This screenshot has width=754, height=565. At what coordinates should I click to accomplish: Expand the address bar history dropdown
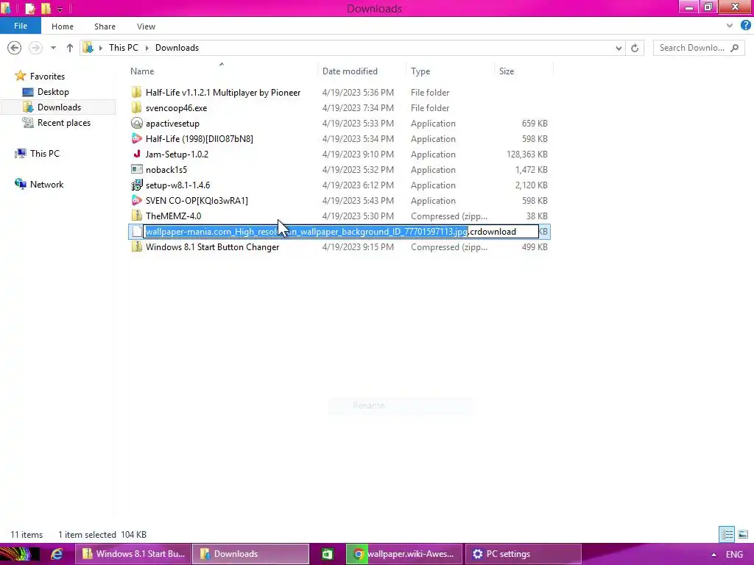pyautogui.click(x=619, y=48)
